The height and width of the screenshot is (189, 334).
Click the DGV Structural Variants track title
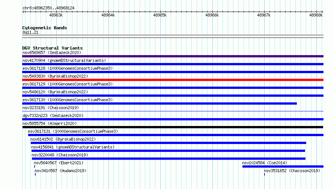(x=53, y=48)
